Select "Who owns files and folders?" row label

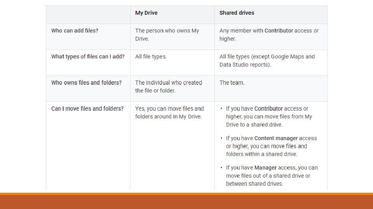pos(86,82)
